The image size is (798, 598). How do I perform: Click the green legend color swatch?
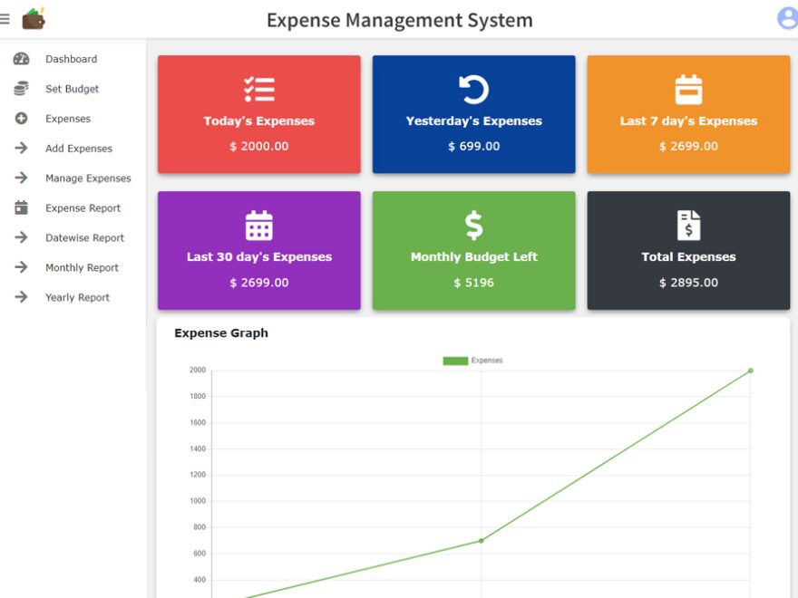pyautogui.click(x=455, y=361)
